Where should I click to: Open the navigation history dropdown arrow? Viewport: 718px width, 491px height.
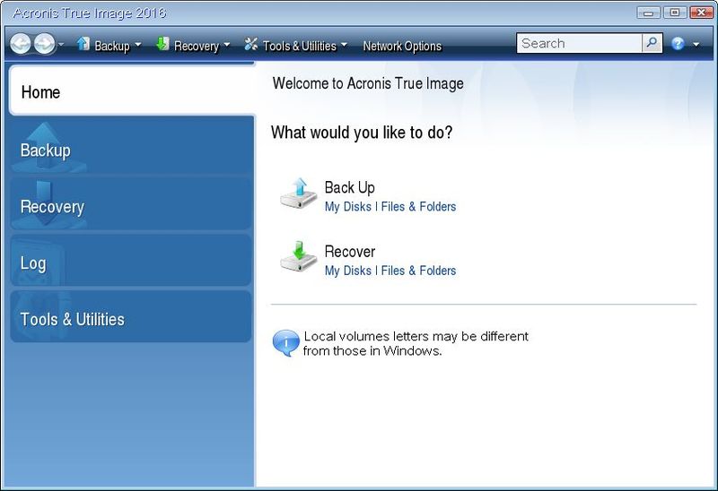[x=61, y=46]
